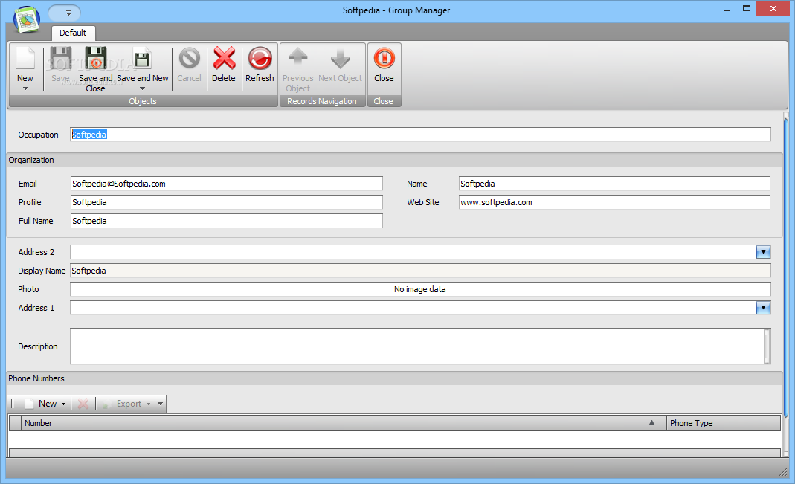The image size is (795, 484).
Task: Click Save and New icon
Action: [x=142, y=58]
